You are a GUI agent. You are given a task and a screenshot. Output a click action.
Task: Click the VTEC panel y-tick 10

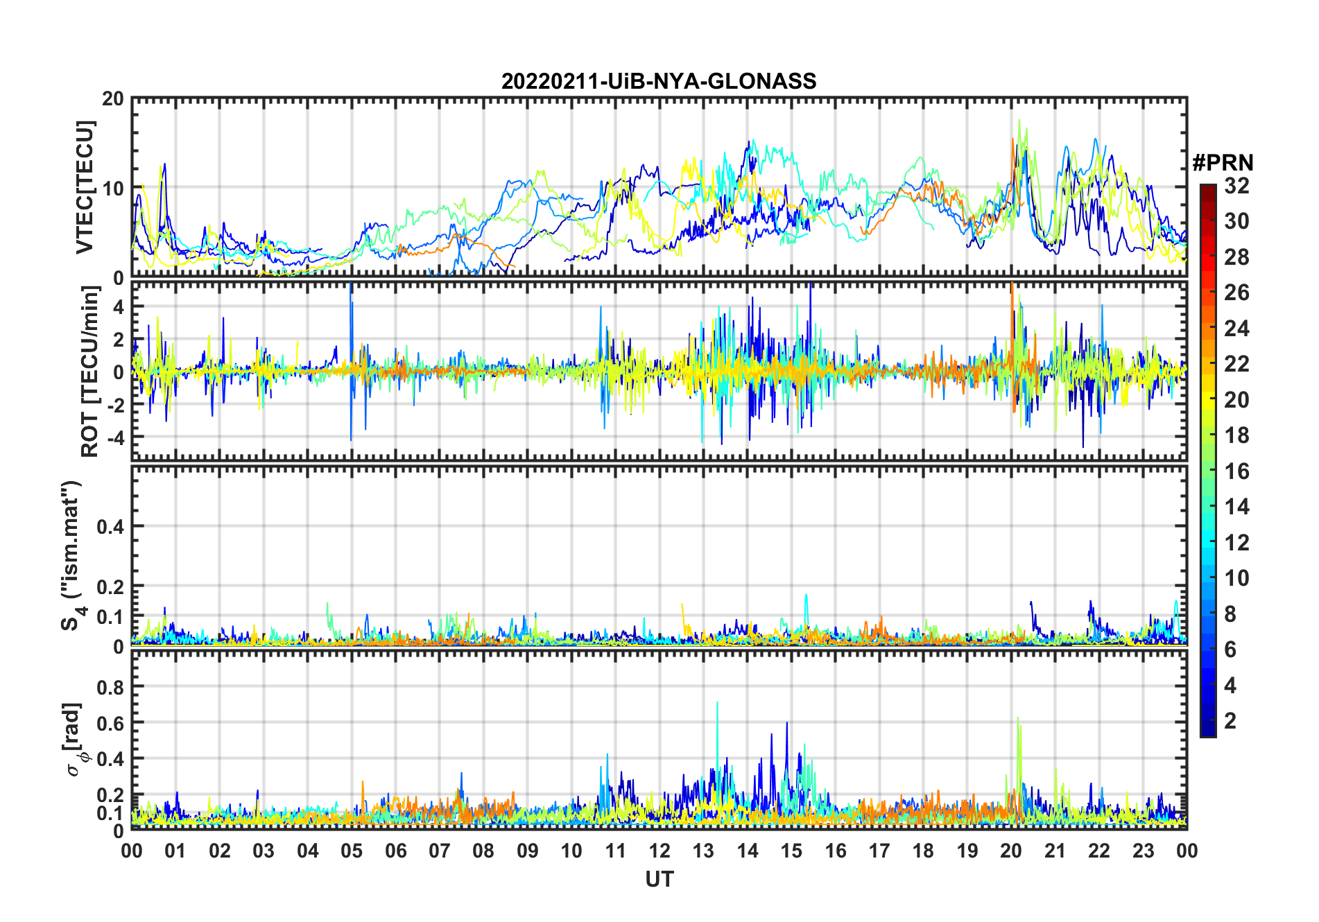coord(113,188)
